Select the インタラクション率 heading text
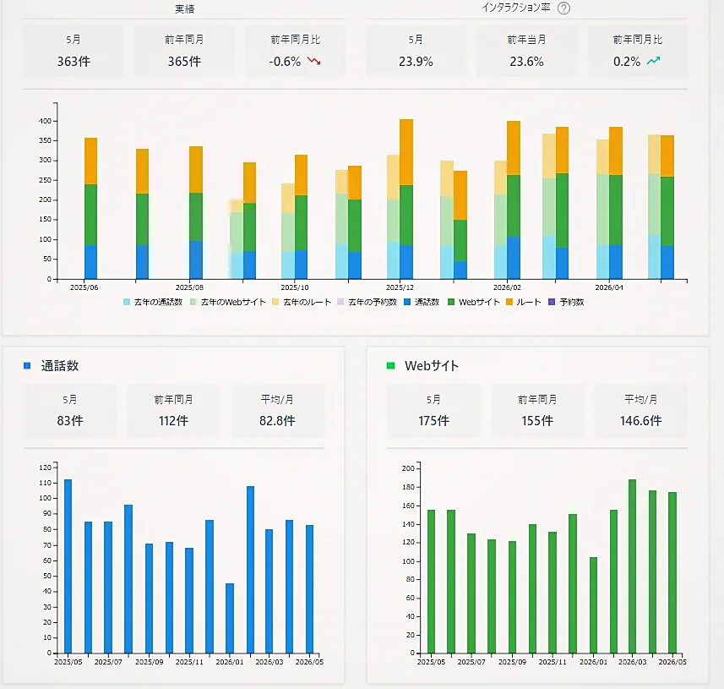 coord(516,8)
